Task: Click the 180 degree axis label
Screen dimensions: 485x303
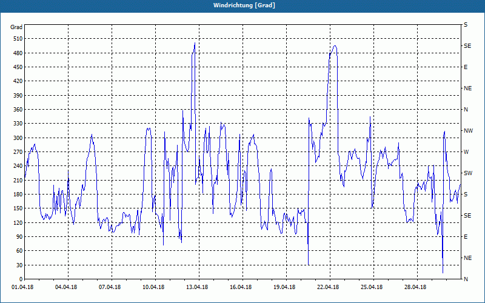Action: pyautogui.click(x=18, y=195)
